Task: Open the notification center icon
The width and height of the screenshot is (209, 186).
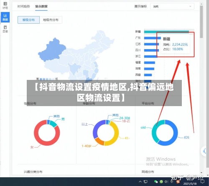Action: click(202, 181)
